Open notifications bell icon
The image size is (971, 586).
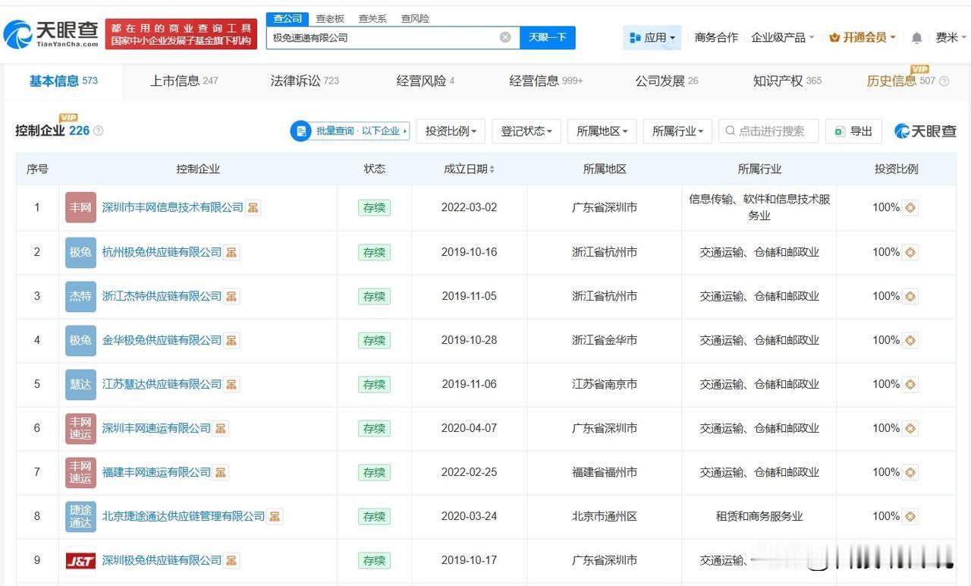point(916,37)
